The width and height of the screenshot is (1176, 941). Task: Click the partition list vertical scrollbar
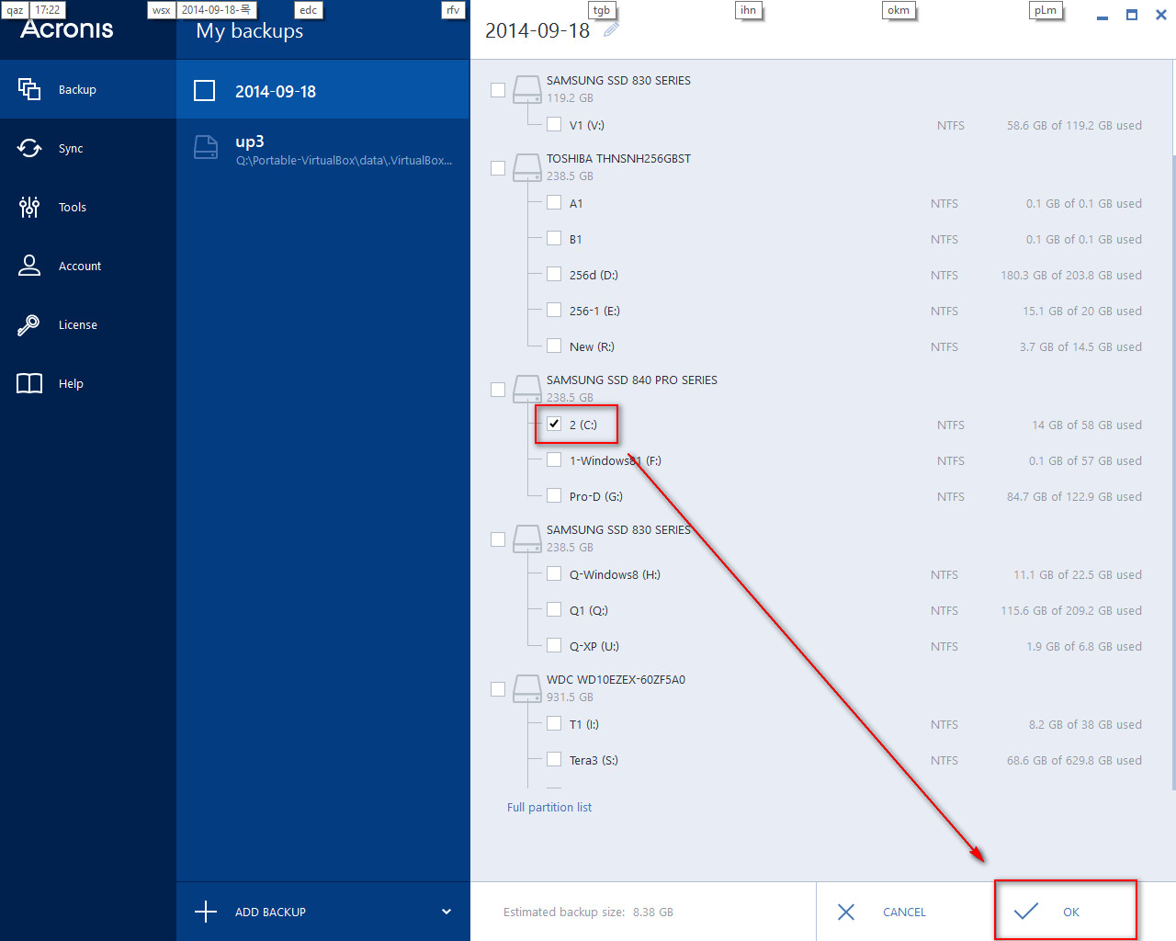point(1172,473)
